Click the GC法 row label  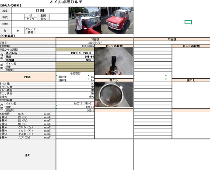21,114
